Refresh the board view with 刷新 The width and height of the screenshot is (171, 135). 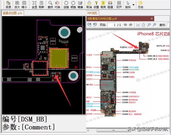coord(41,5)
